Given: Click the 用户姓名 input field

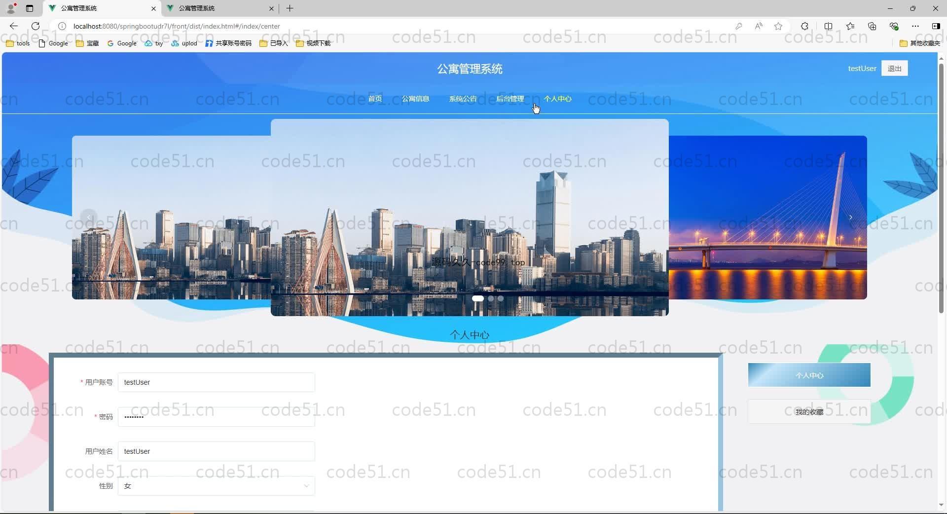Looking at the screenshot, I should (216, 451).
